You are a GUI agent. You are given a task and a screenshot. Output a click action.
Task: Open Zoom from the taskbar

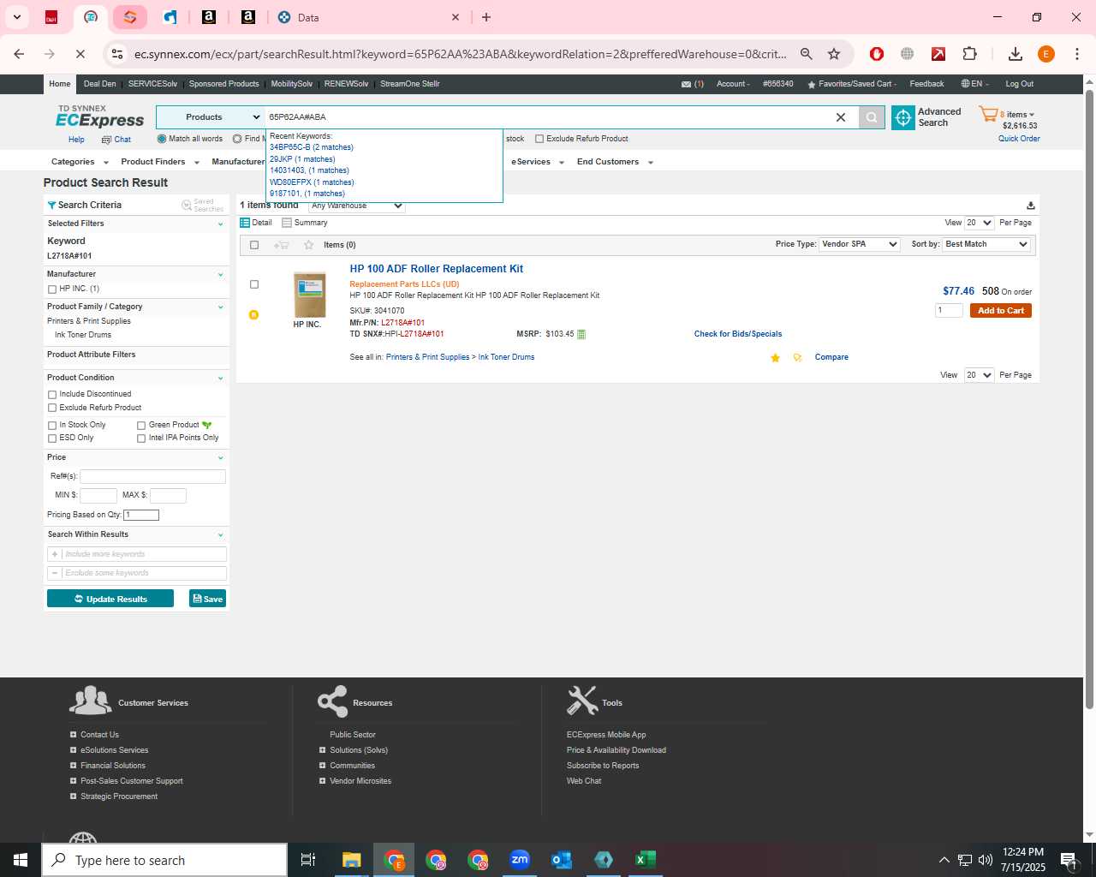(x=520, y=860)
